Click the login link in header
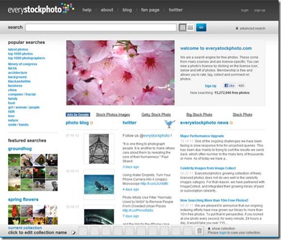This screenshot has height=240, width=281. (244, 10)
